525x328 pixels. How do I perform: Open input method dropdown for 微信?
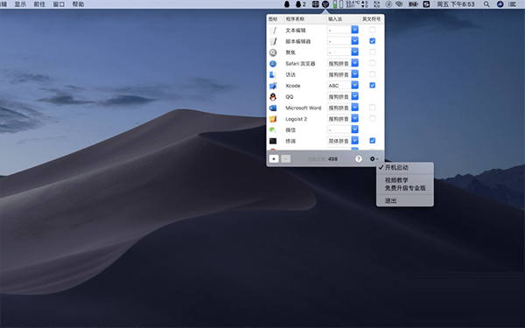[x=355, y=129]
